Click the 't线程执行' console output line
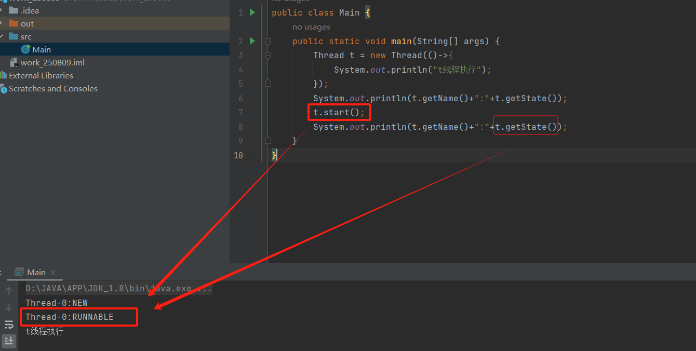The image size is (696, 351). tap(45, 331)
